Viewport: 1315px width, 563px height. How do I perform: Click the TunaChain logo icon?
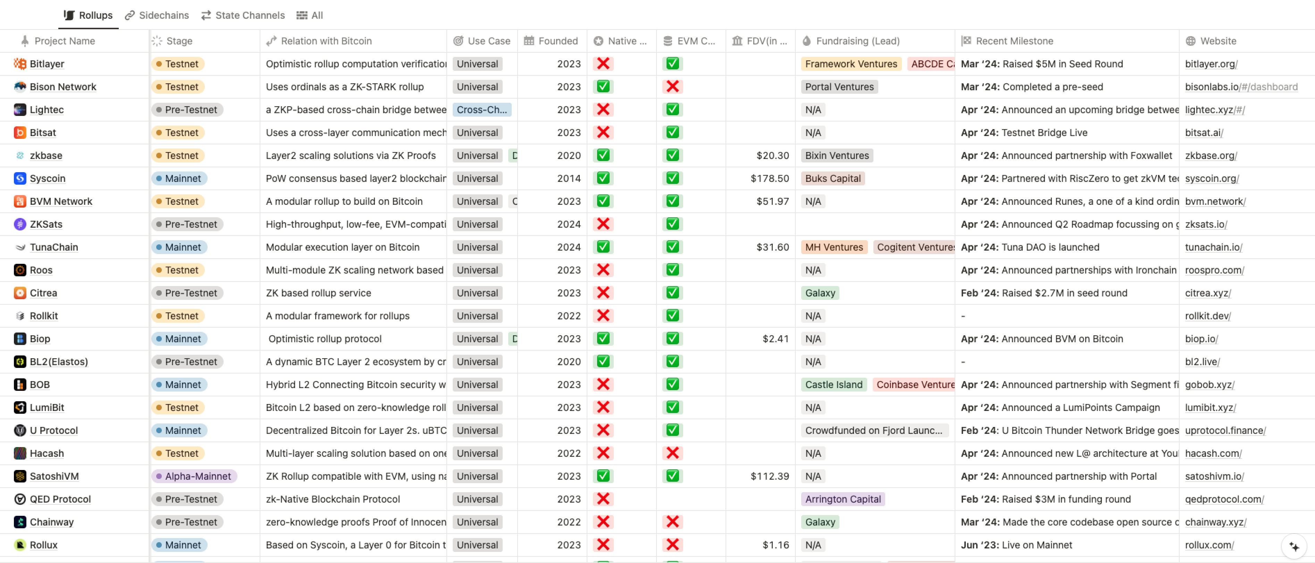20,247
